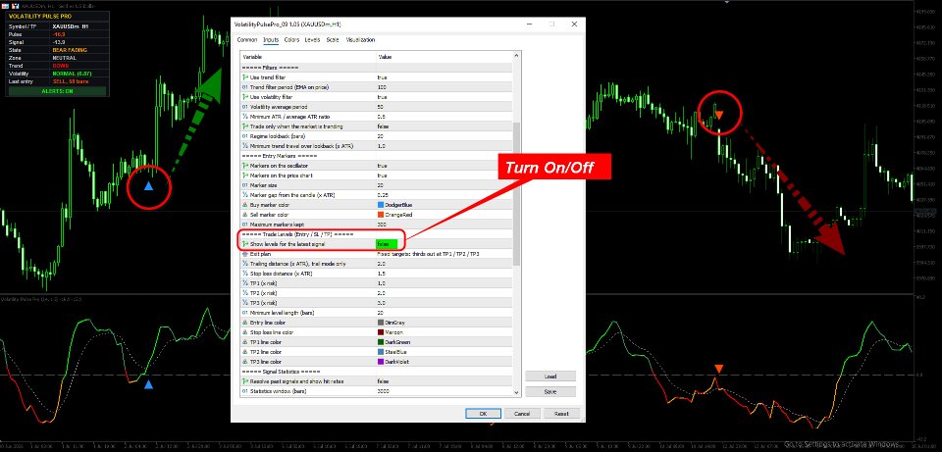Confirm settings with the OK button
Image resolution: width=942 pixels, height=452 pixels.
coord(483,414)
